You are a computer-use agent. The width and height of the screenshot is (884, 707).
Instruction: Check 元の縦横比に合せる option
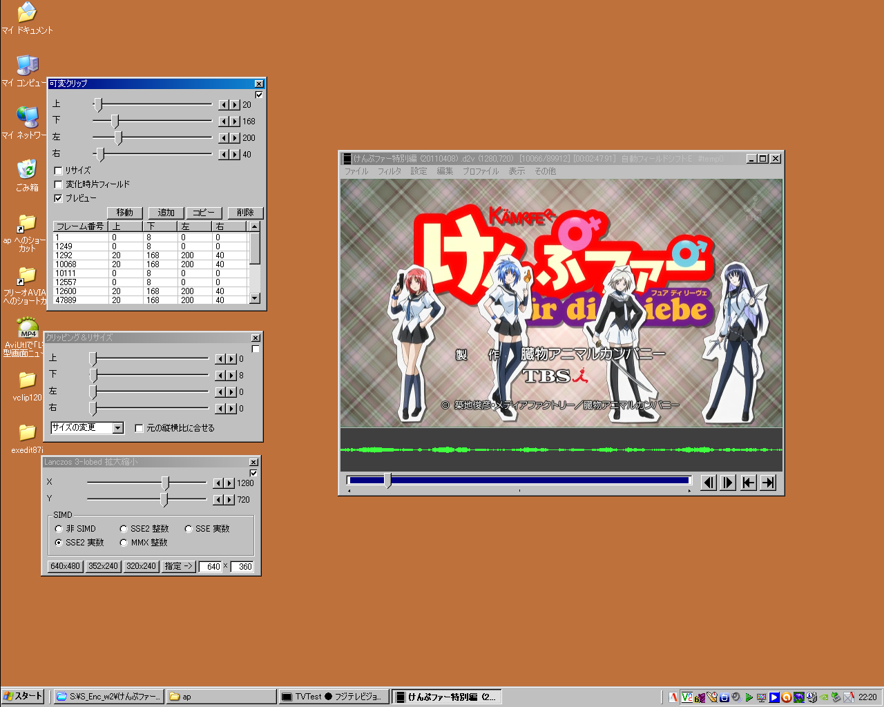(139, 428)
